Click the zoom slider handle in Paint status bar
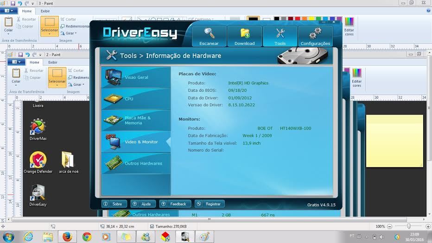This screenshot has width=432, height=243. (x=409, y=226)
